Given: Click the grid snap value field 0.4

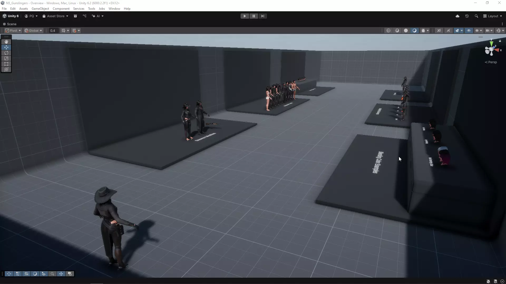Looking at the screenshot, I should 53,31.
